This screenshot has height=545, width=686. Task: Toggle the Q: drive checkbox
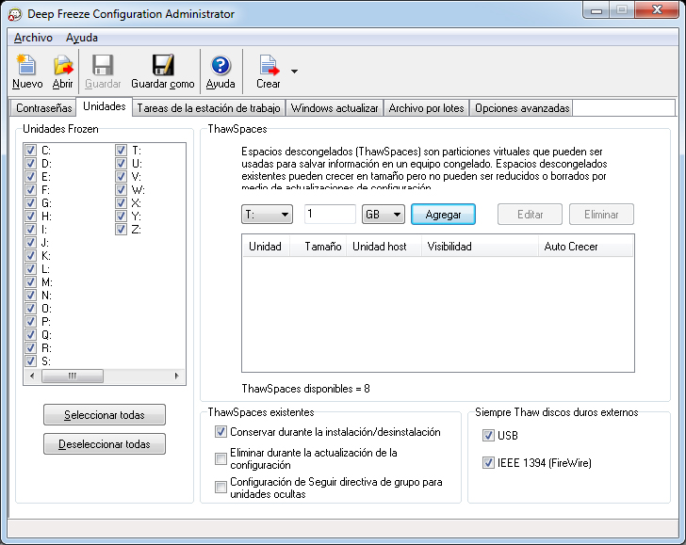click(x=30, y=334)
